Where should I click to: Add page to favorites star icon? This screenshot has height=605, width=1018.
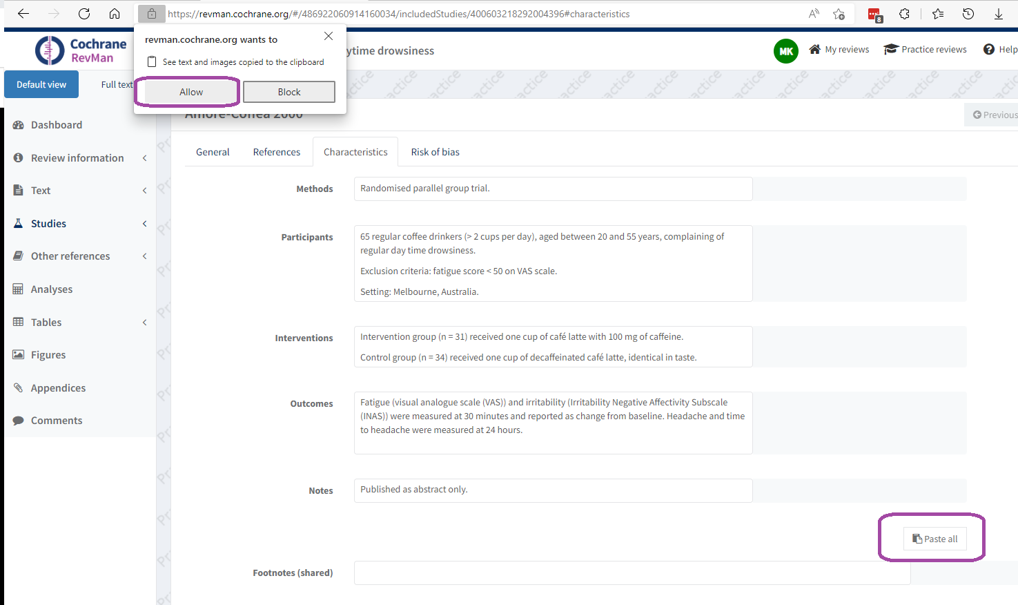pos(839,14)
